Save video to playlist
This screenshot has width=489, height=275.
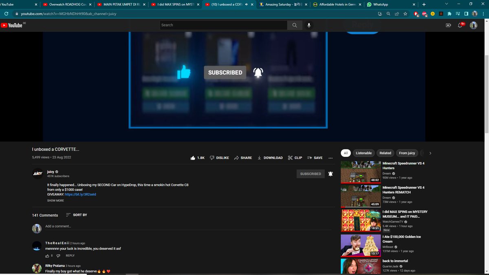coord(315,158)
